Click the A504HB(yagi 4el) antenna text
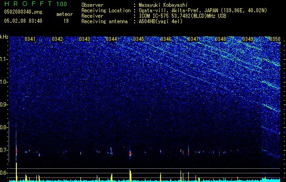 [x=161, y=21]
